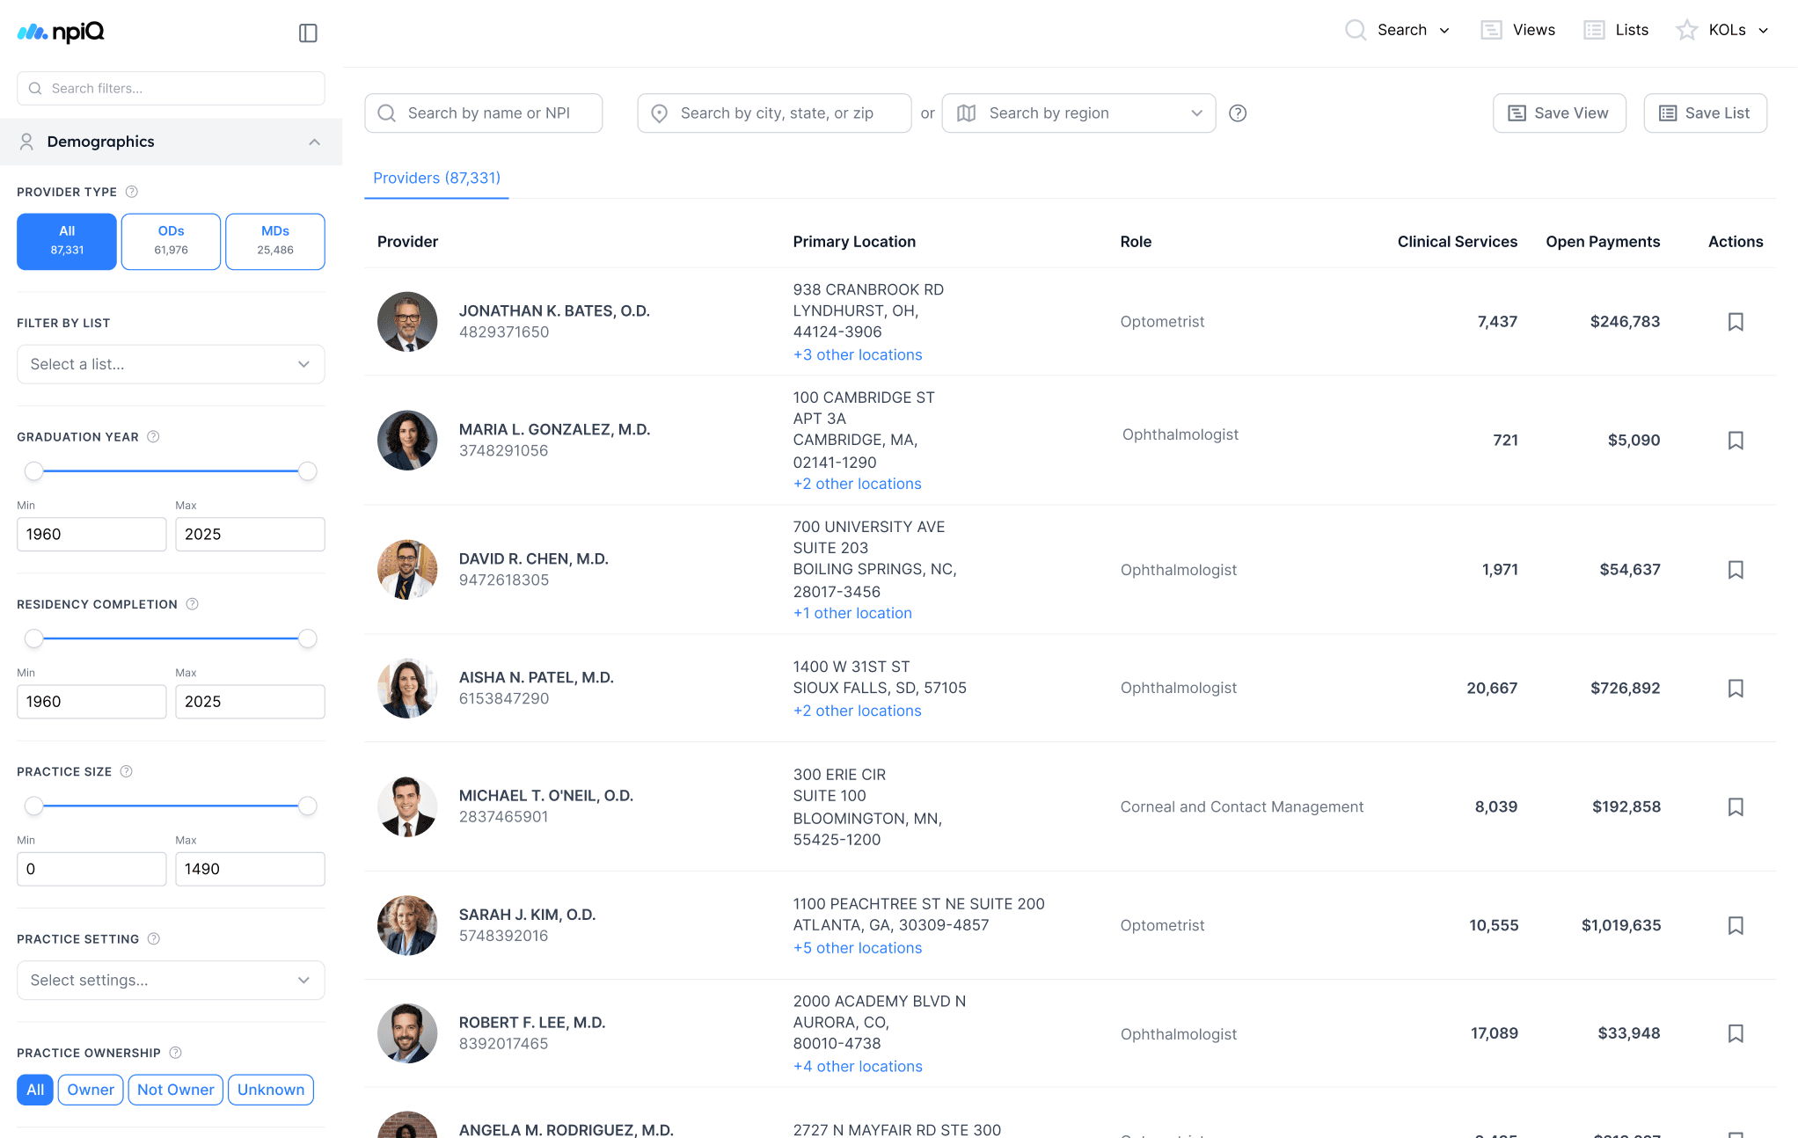Click magnifier icon in name search
Viewport: 1798px width, 1138px height.
386,113
